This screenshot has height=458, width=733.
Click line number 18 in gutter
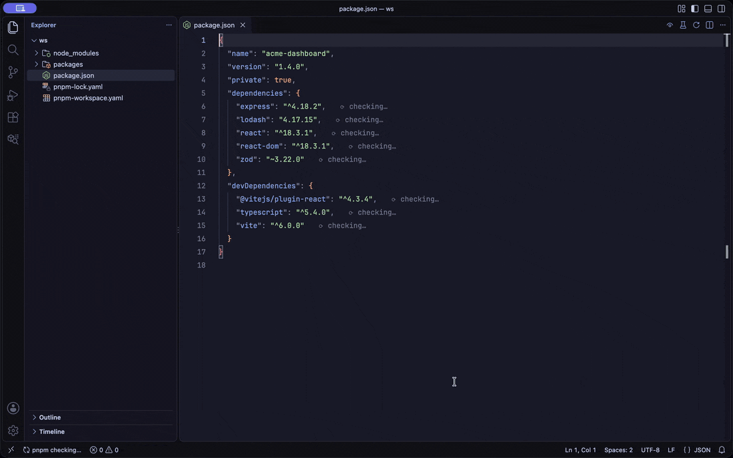coord(201,265)
